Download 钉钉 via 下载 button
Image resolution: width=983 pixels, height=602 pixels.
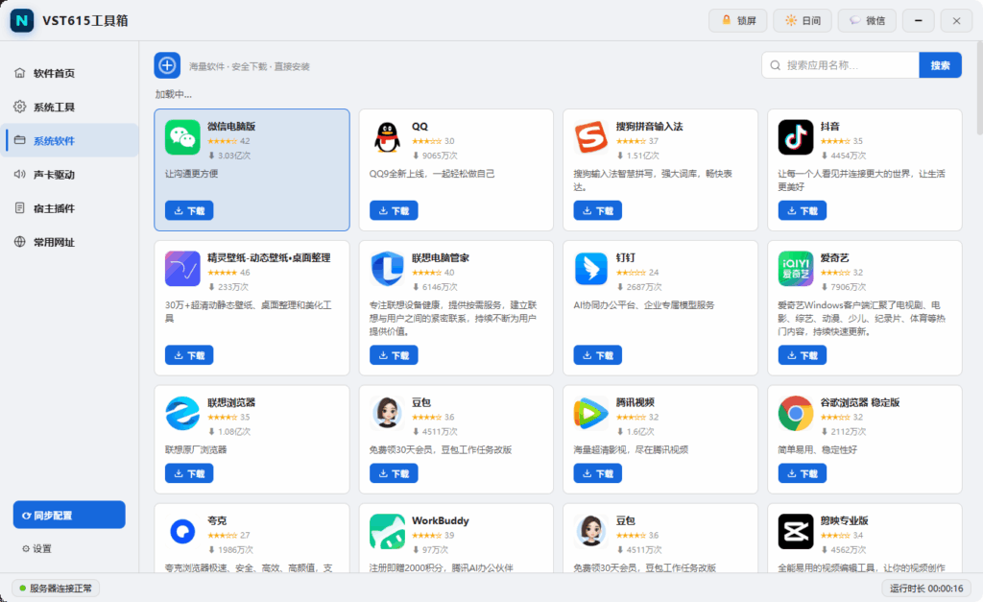598,355
